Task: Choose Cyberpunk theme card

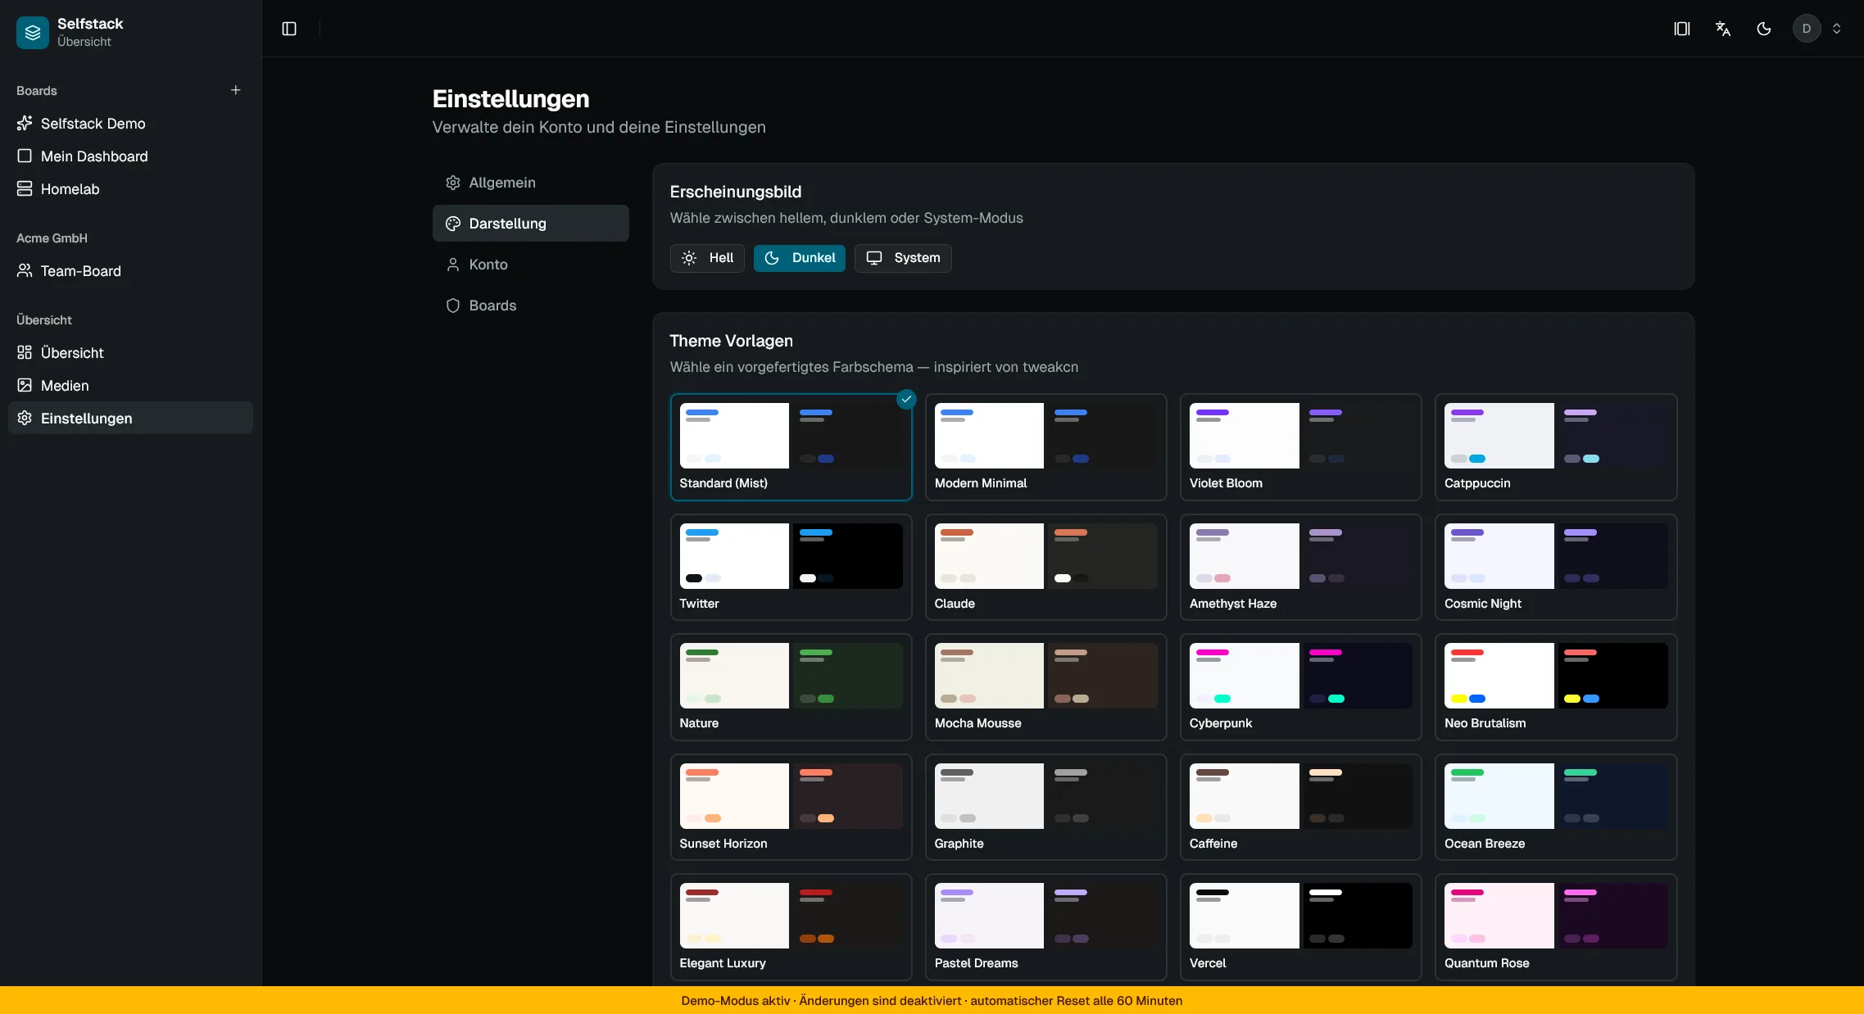Action: tap(1301, 687)
